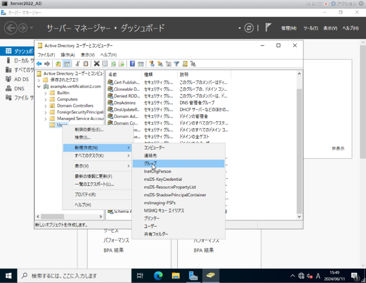Choose 連絡先 from the submenu
This screenshot has height=283, width=366.
pos(179,155)
